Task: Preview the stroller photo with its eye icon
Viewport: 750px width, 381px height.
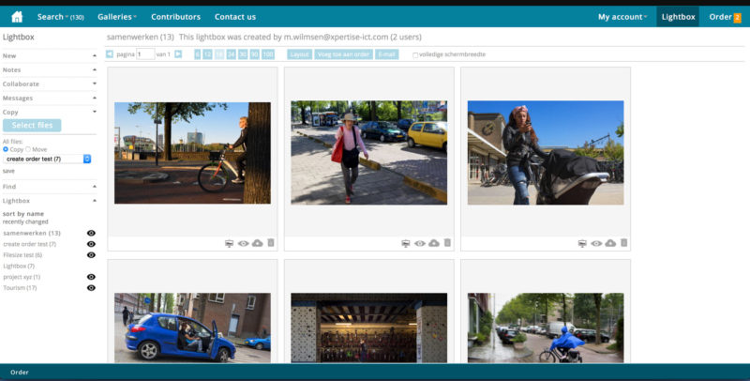Action: (596, 243)
